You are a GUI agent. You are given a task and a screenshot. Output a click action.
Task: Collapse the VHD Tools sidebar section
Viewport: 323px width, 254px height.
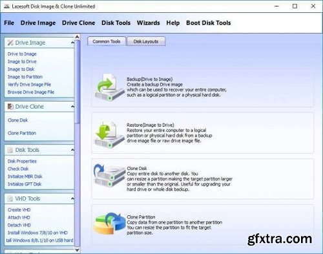click(x=72, y=198)
